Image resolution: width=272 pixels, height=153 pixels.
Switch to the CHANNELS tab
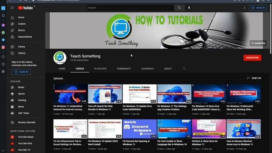click(147, 69)
